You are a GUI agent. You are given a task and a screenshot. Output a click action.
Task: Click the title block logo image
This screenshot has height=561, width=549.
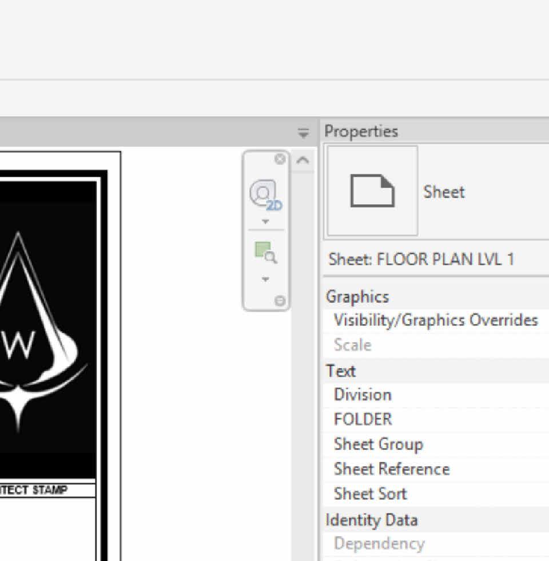point(48,329)
